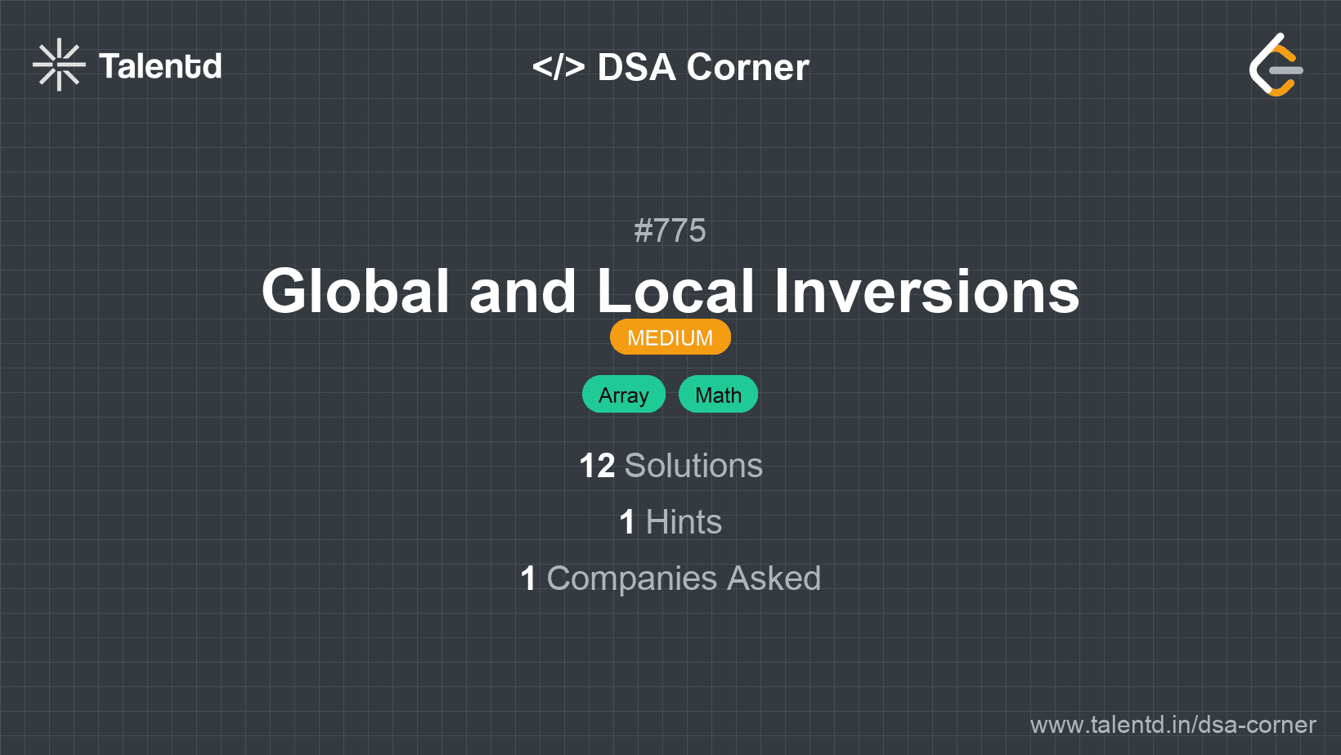Click the word 'and' in the title

tap(523, 292)
